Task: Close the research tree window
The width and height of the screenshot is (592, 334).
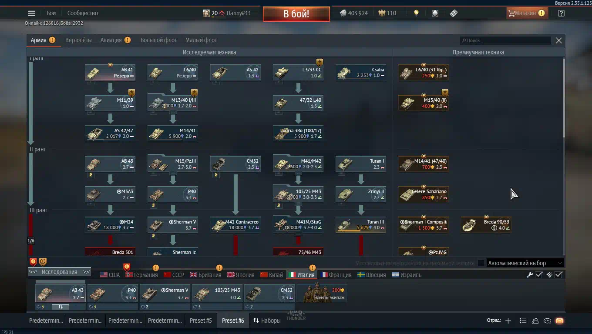Action: (559, 40)
